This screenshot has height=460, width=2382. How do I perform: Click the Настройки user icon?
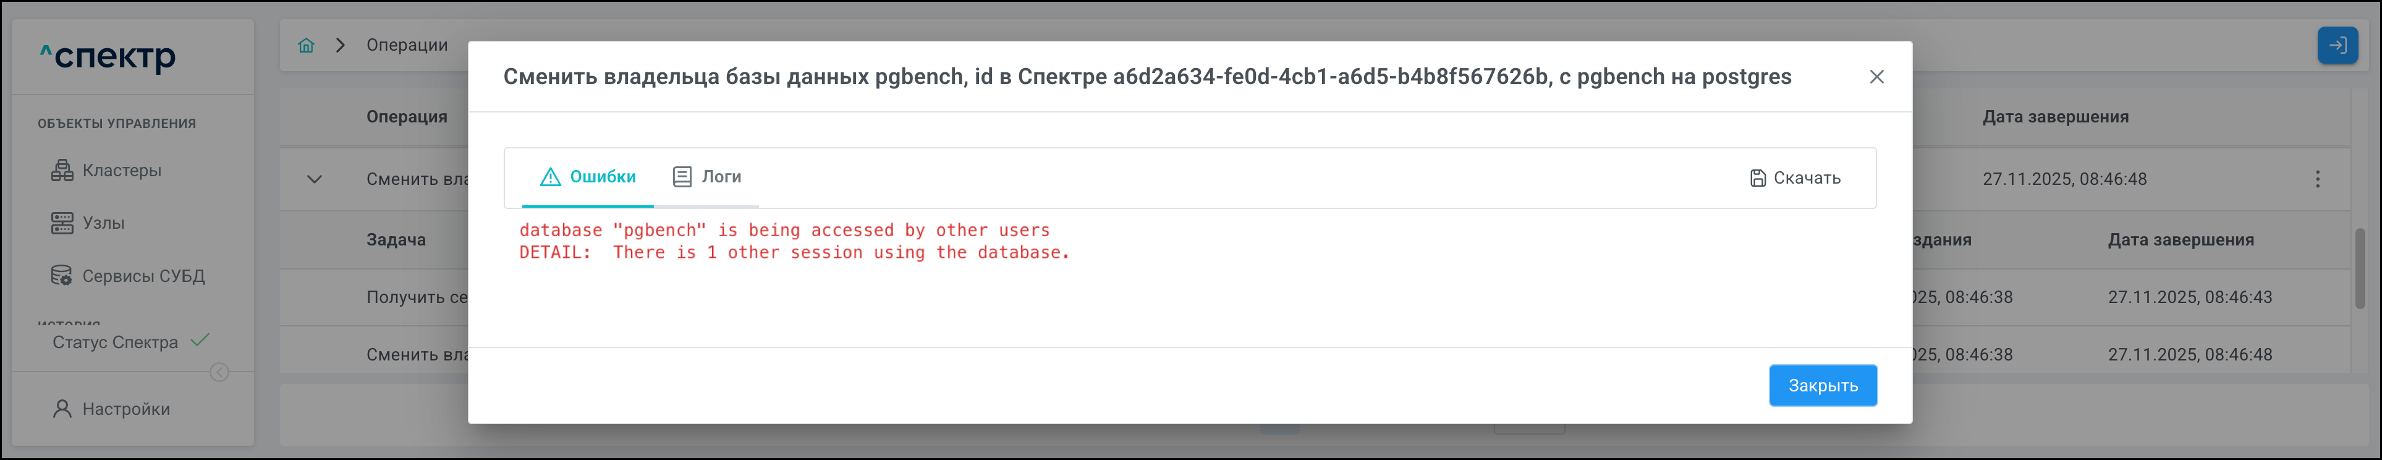[x=62, y=409]
